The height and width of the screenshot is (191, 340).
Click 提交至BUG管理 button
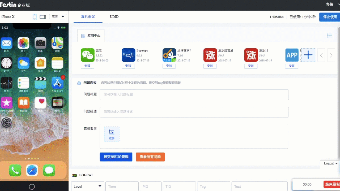coord(116,157)
